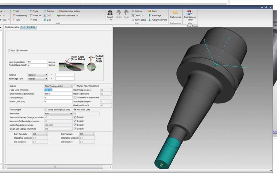Add a Knife tool
The height and width of the screenshot is (184, 277).
tap(33, 20)
